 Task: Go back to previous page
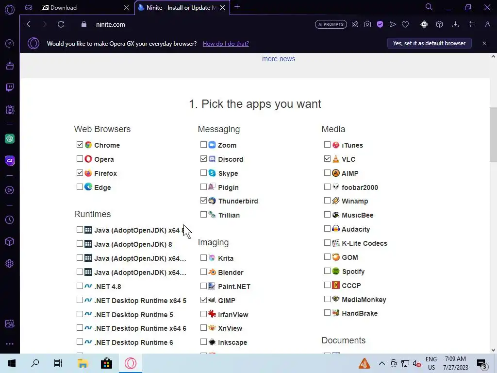pos(29,24)
